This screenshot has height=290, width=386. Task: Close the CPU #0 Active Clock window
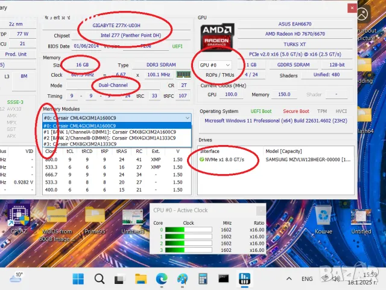pos(261,211)
